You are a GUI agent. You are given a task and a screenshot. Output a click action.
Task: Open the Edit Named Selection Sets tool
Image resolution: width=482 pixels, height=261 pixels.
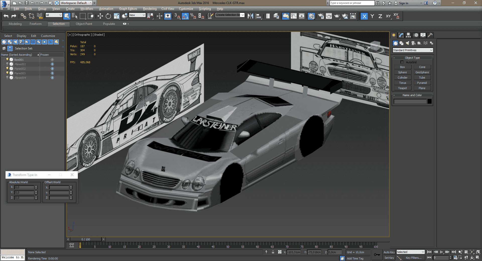point(210,16)
